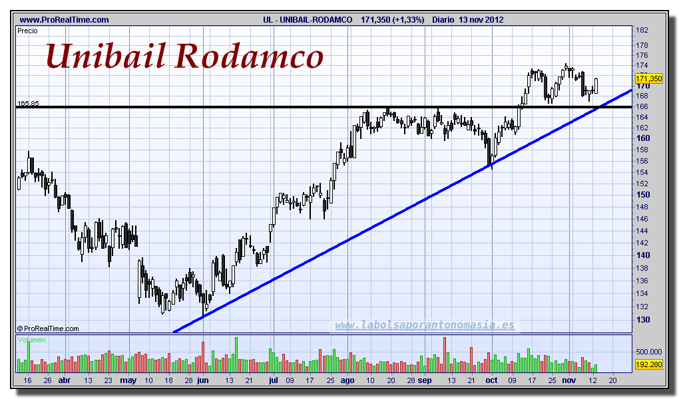Click the 171,350 (+1,33%) quote in the header
Image resolution: width=679 pixels, height=399 pixels.
pos(392,20)
